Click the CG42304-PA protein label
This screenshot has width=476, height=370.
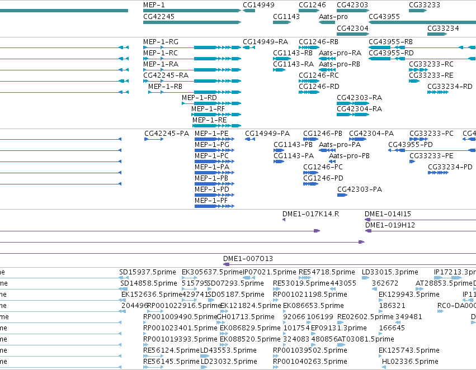tap(371, 134)
